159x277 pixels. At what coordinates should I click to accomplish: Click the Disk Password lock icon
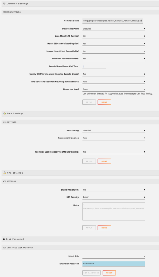tap(4, 239)
